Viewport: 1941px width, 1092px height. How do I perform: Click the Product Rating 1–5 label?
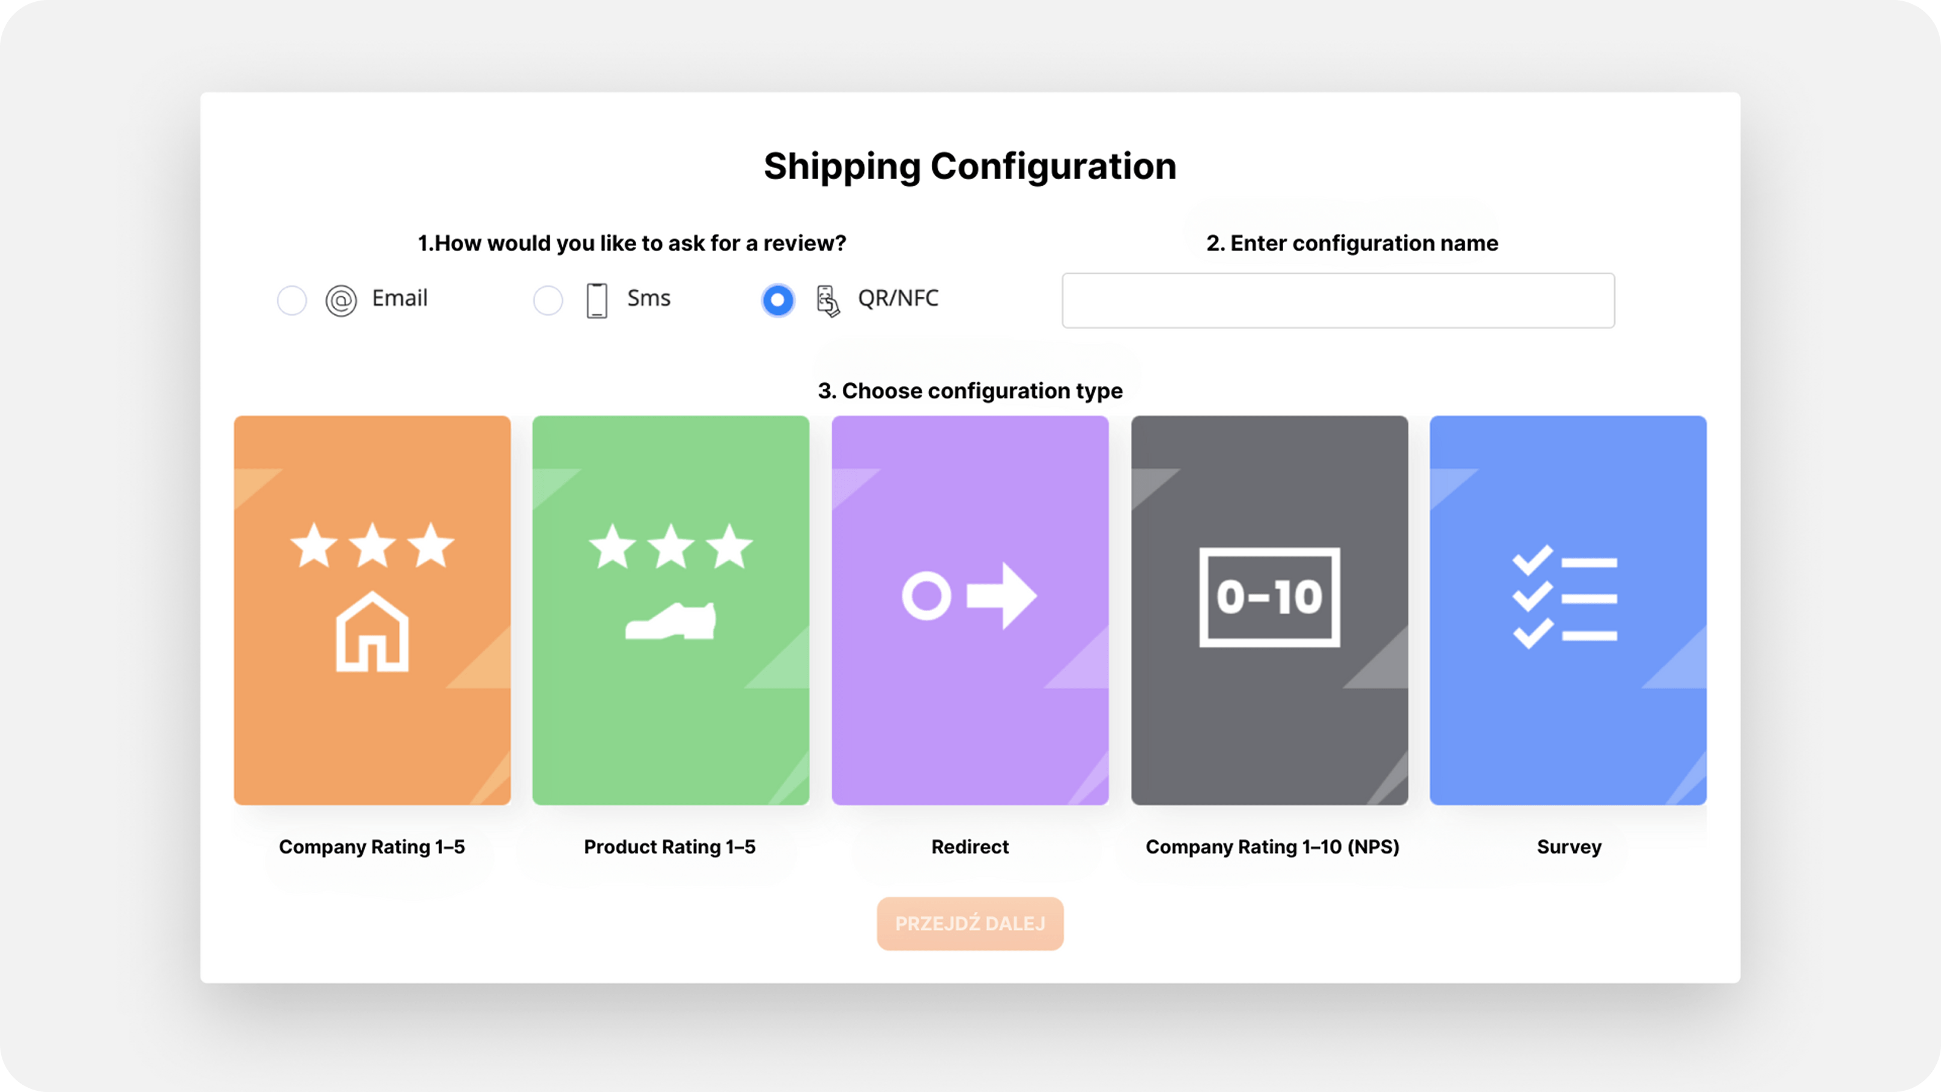670,847
